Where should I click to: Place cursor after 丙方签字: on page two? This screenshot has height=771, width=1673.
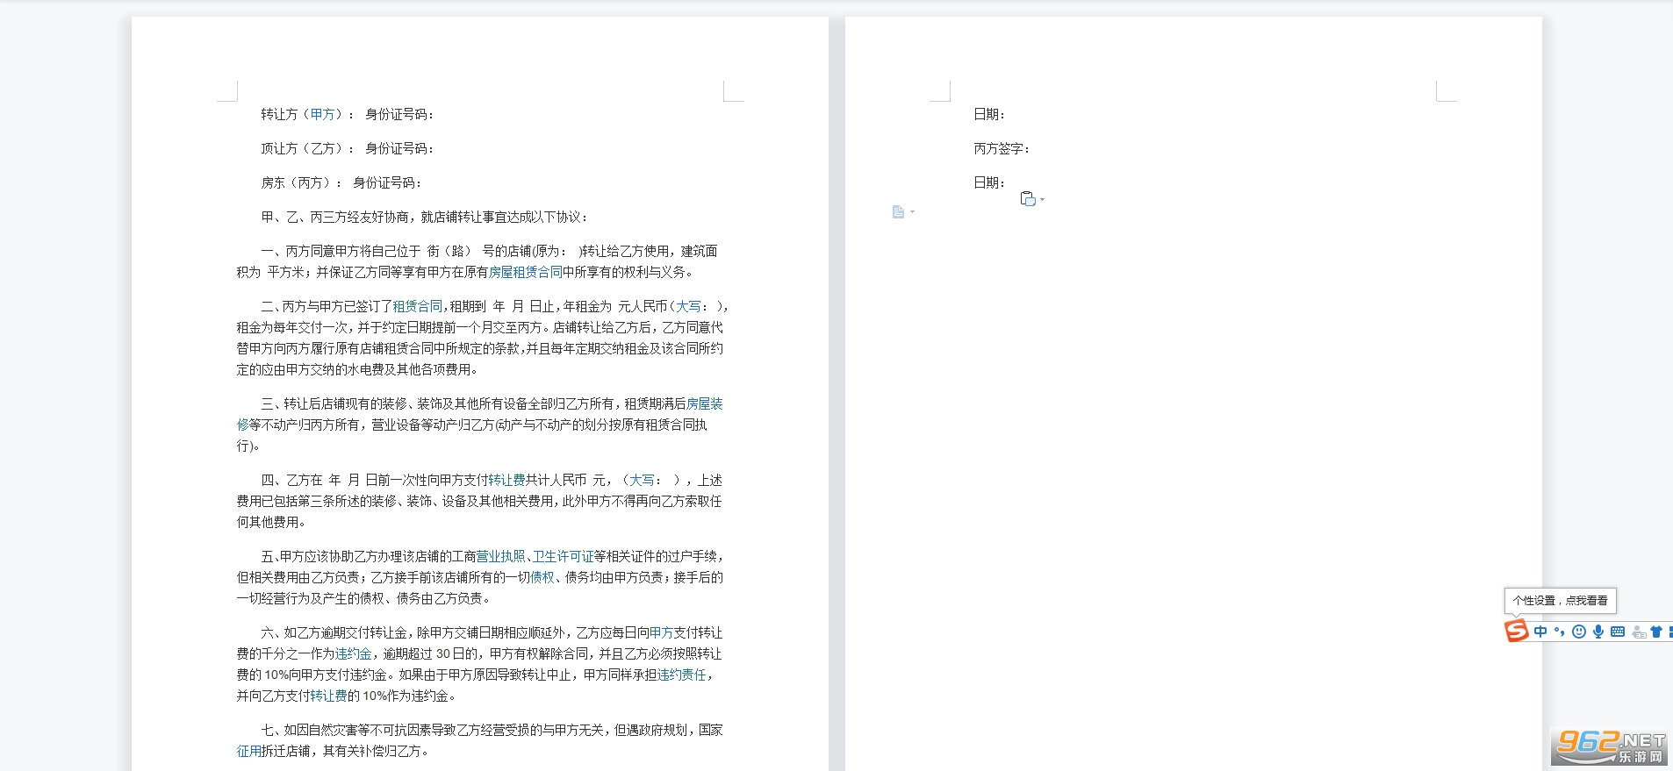coord(1034,148)
